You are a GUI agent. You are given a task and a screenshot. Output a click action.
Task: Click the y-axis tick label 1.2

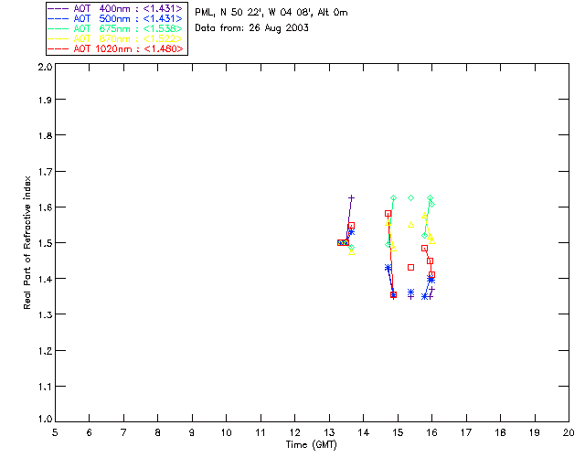[x=45, y=351]
